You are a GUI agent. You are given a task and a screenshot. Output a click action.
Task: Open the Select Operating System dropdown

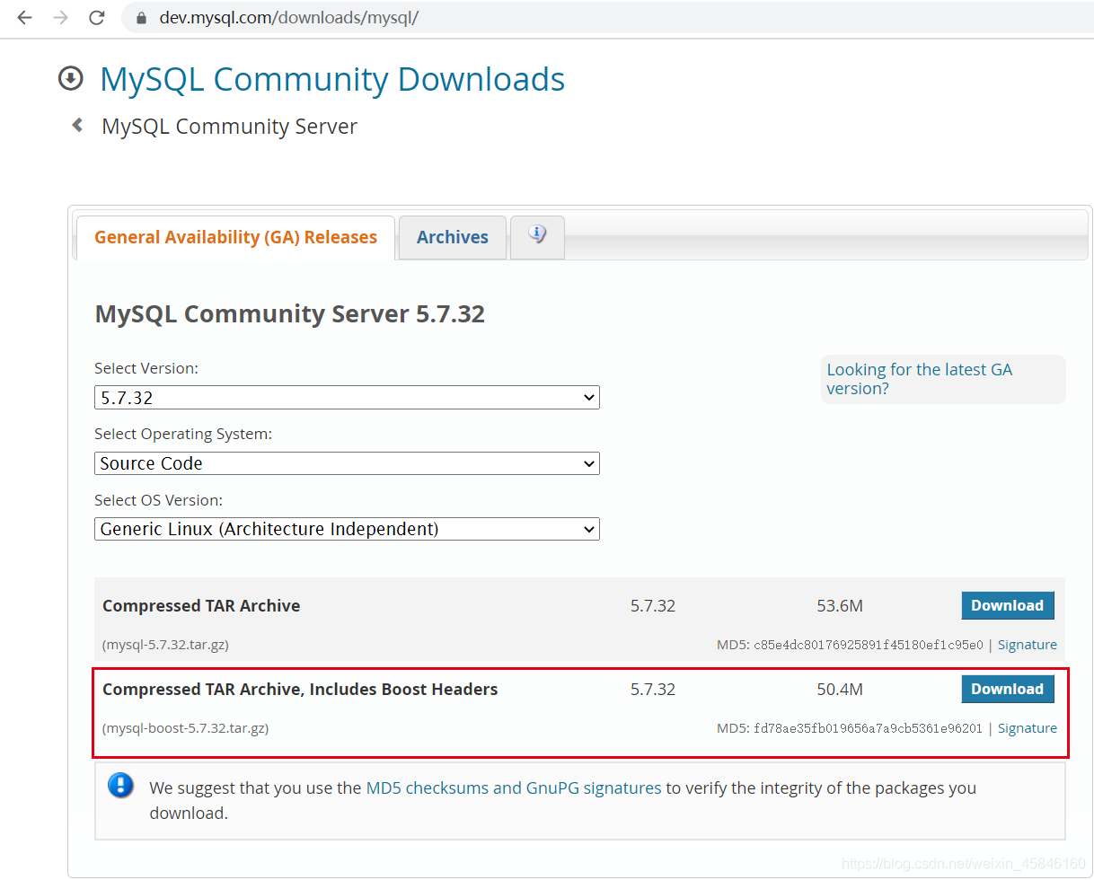pos(347,463)
